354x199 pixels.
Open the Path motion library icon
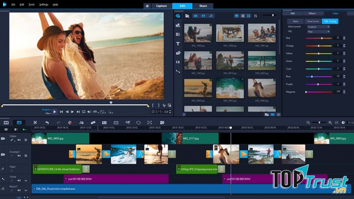[x=178, y=71]
